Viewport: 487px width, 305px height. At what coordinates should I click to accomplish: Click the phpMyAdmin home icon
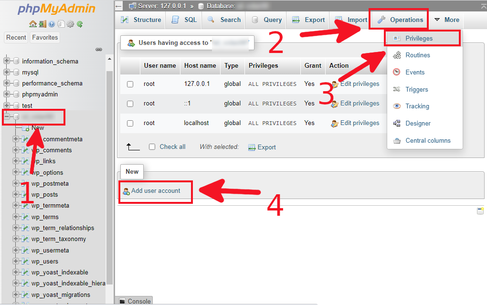33,24
